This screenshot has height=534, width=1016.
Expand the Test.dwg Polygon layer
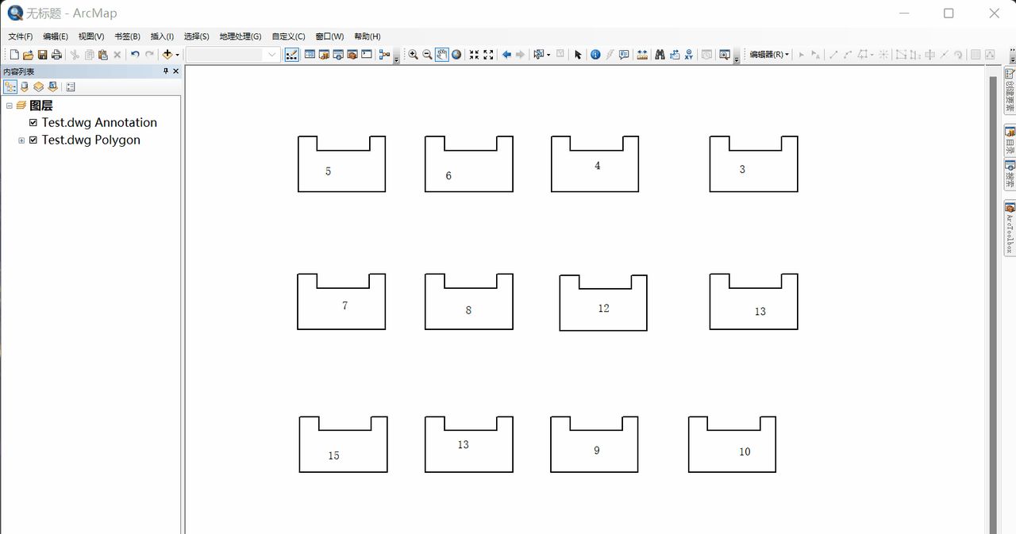[x=21, y=140]
